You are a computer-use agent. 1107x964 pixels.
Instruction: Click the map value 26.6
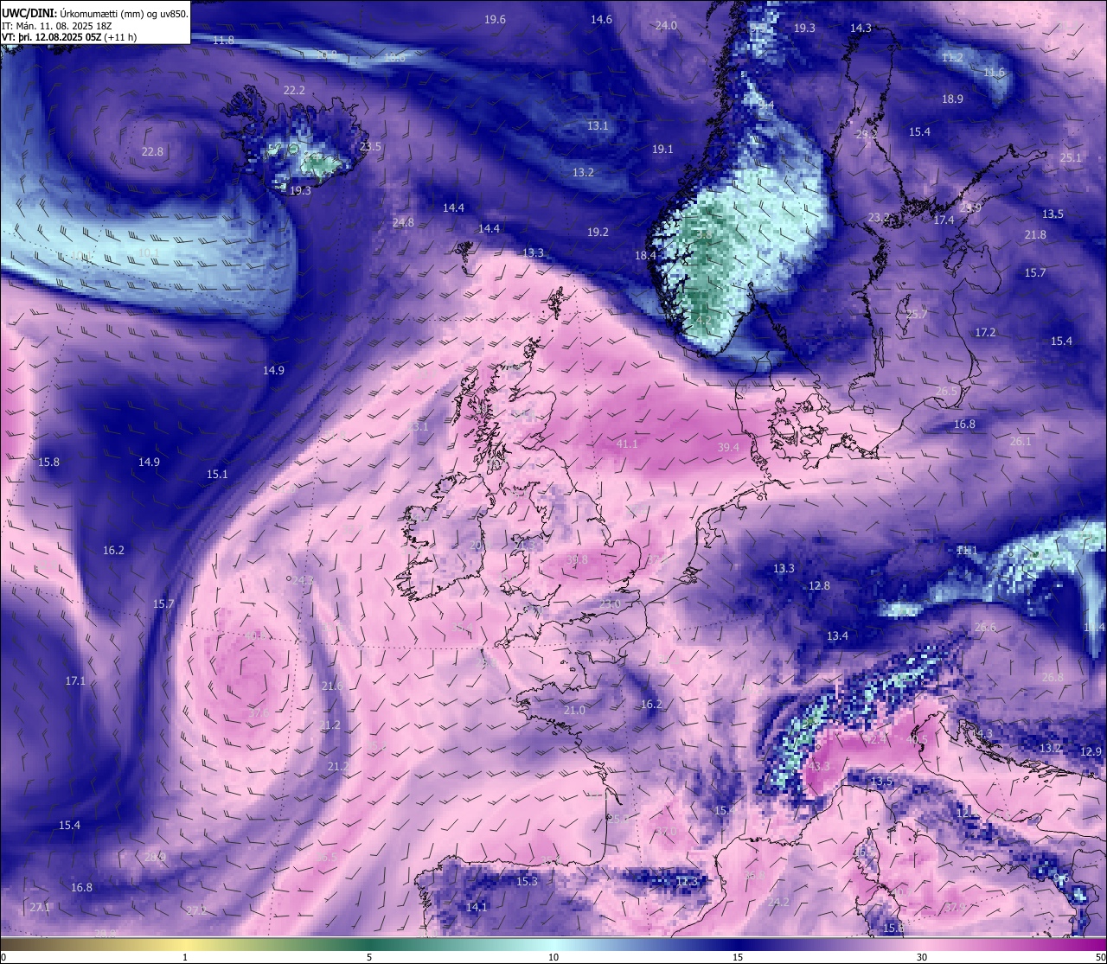985,627
